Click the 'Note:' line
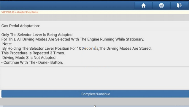Screen dimensions: 189x107 [7, 44]
